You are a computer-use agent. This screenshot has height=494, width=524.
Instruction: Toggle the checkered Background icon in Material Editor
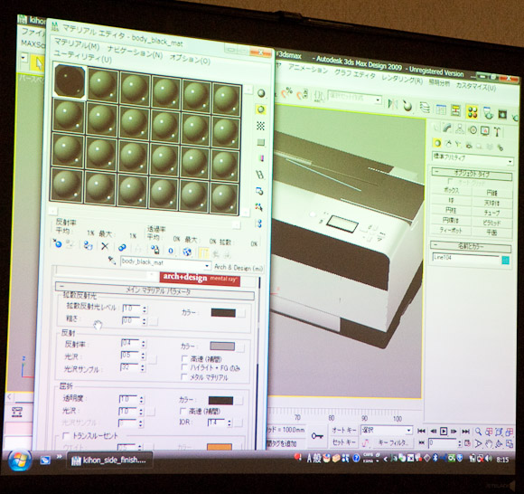261,126
